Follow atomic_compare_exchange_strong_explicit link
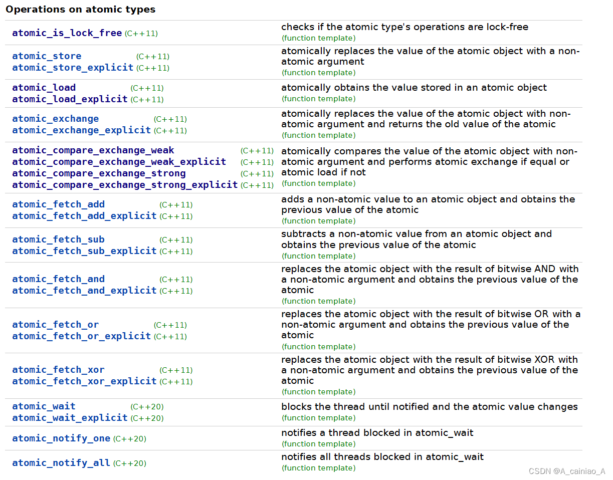 click(125, 185)
